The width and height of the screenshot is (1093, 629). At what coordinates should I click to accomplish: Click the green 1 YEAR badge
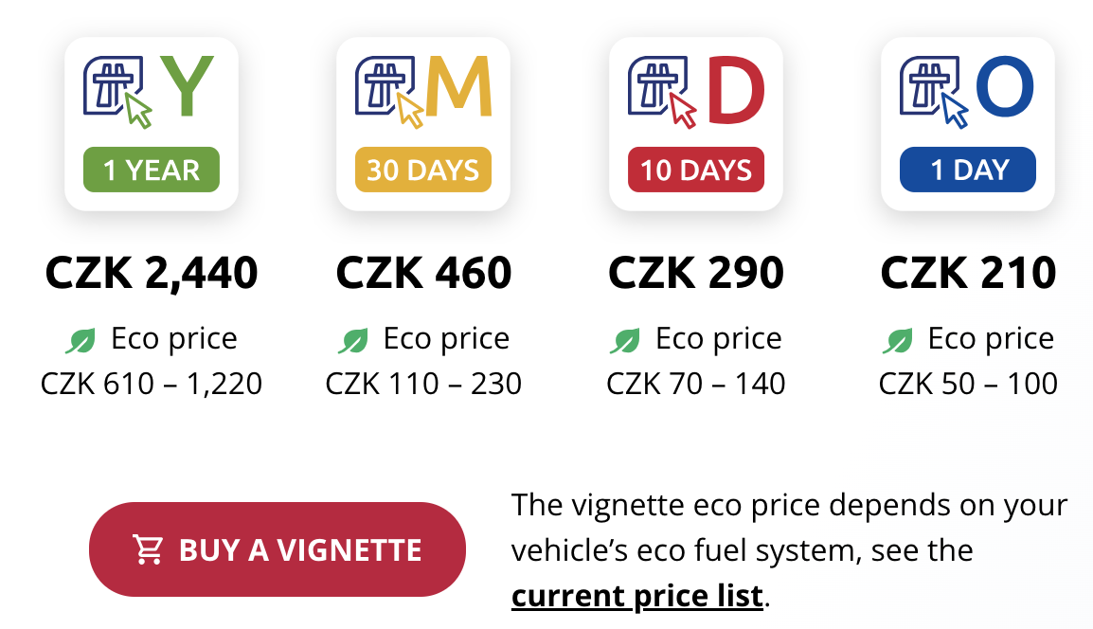click(x=152, y=170)
